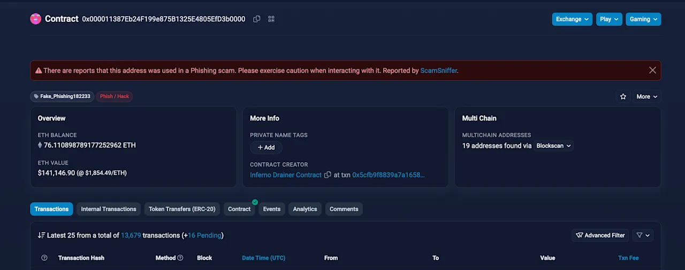The height and width of the screenshot is (270, 685).
Task: Click the Block column header
Action: (204, 258)
